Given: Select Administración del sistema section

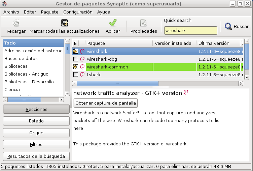Looking at the screenshot, I should (33, 51).
